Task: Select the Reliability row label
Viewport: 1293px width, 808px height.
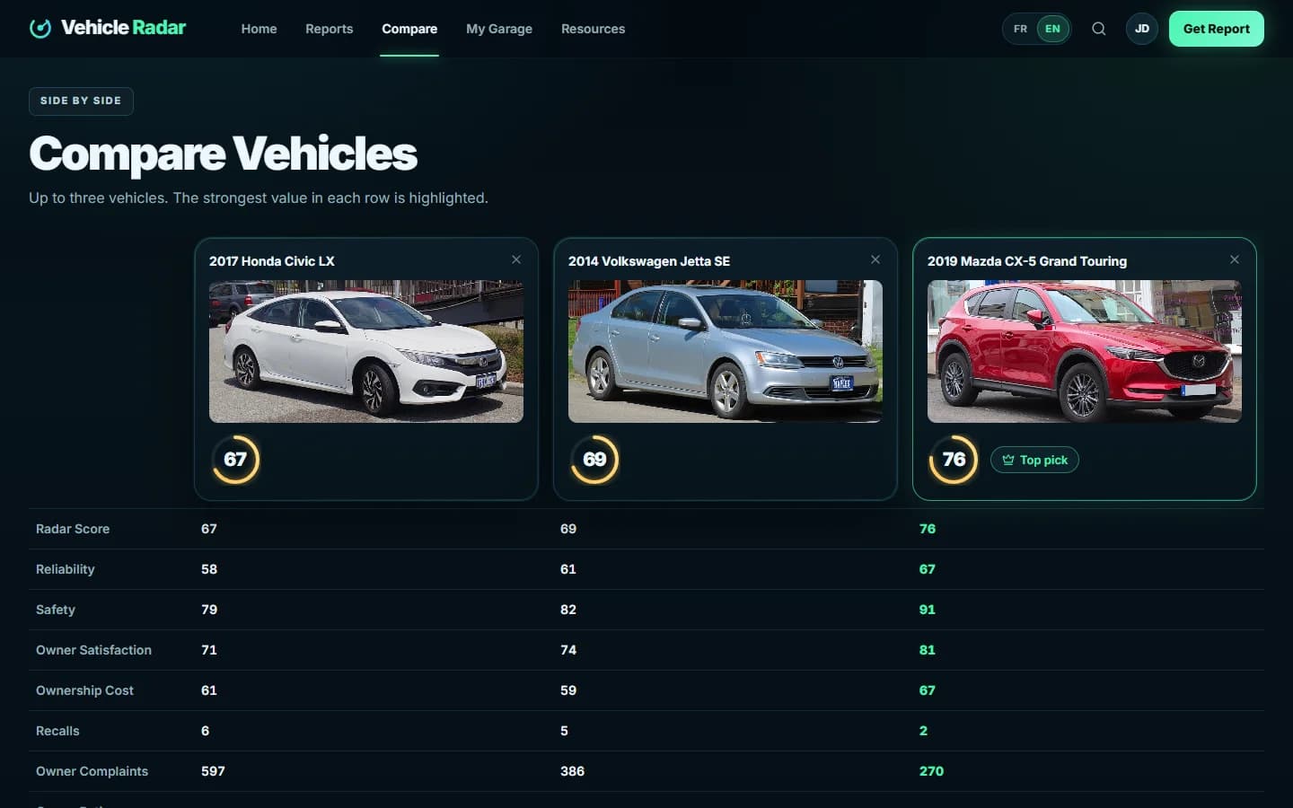Action: pos(65,569)
